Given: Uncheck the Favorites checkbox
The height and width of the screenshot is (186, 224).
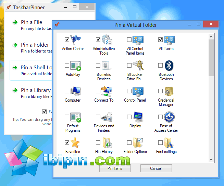Looking at the screenshot, I should pyautogui.click(x=67, y=143).
